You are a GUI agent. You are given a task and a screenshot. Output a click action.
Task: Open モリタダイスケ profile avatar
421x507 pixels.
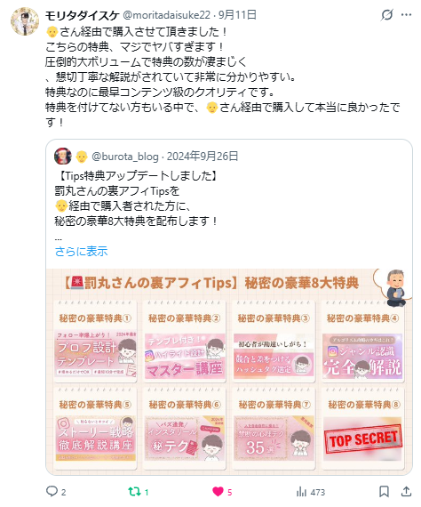tap(25, 20)
